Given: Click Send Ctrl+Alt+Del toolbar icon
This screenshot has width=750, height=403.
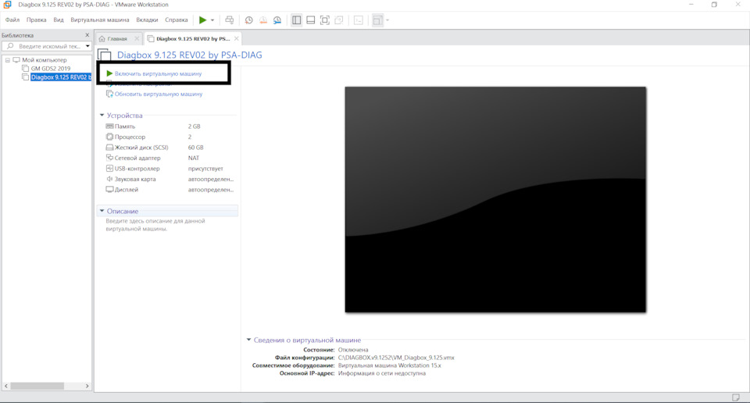Looking at the screenshot, I should pos(230,20).
